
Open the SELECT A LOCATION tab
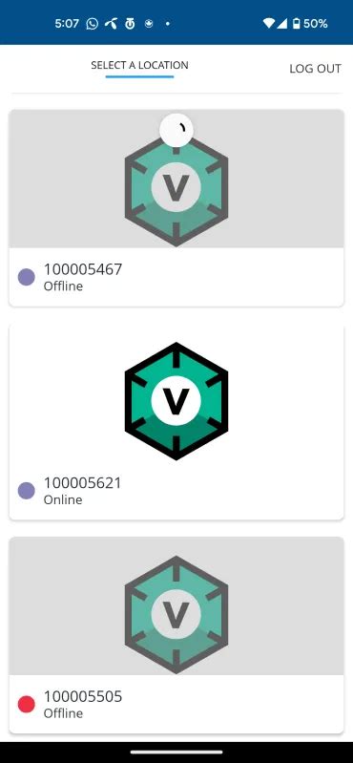click(x=139, y=65)
